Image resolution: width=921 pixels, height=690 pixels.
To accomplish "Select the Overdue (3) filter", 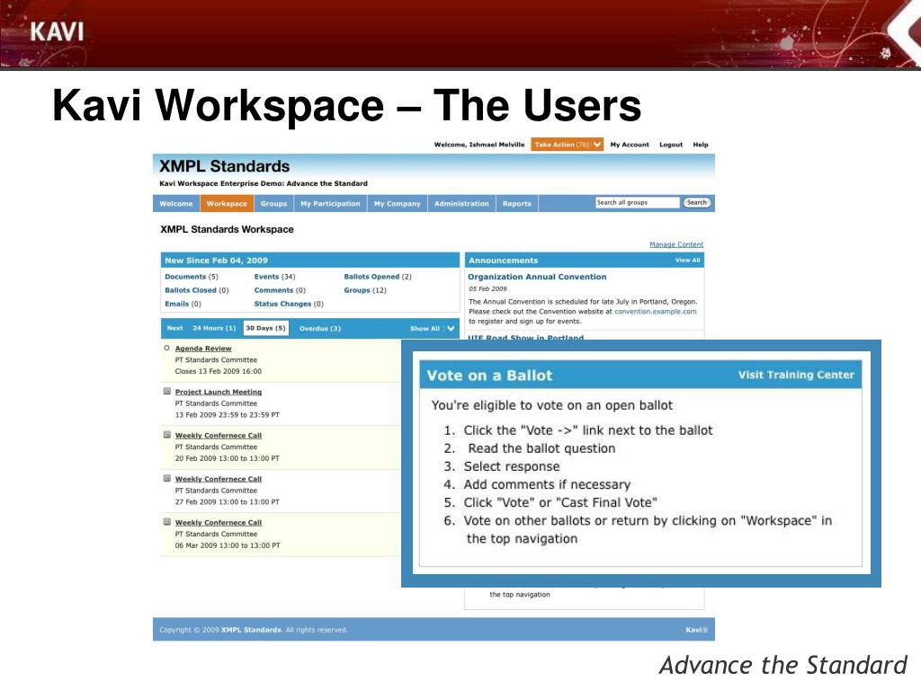I will [x=320, y=328].
